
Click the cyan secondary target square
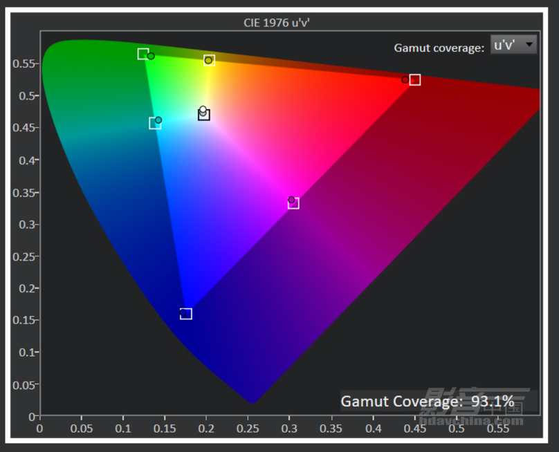[x=155, y=123]
